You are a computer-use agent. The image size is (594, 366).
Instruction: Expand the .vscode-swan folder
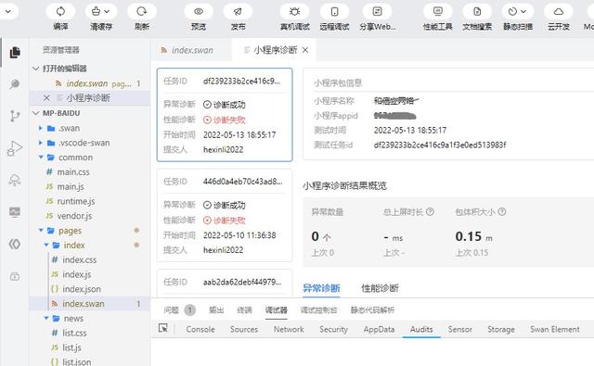point(41,143)
